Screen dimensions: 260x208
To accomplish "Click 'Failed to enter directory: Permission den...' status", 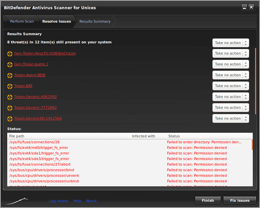I will tap(204, 142).
